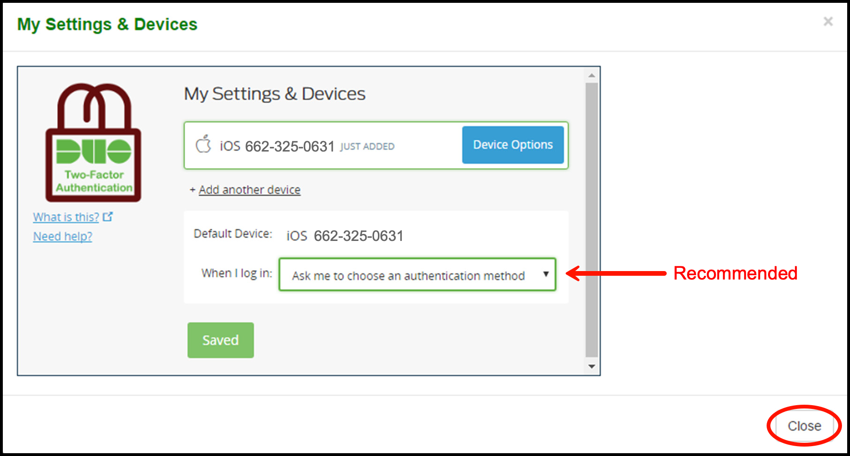Click the scrollbar down arrow
Image resolution: width=850 pixels, height=456 pixels.
(592, 367)
